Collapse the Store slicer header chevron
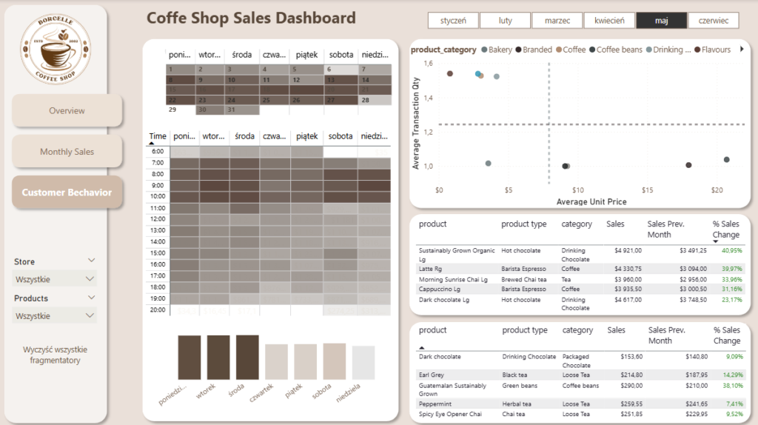Image resolution: width=758 pixels, height=425 pixels. tap(91, 261)
